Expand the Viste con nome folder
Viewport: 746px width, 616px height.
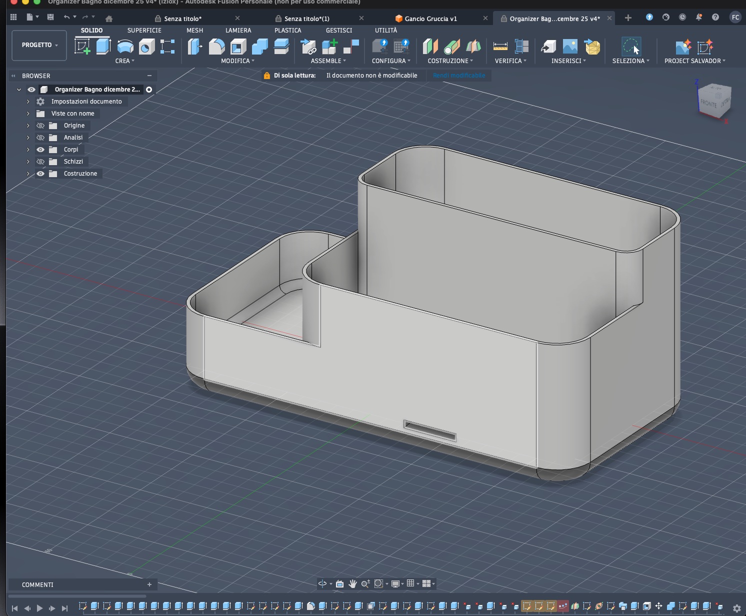(28, 113)
